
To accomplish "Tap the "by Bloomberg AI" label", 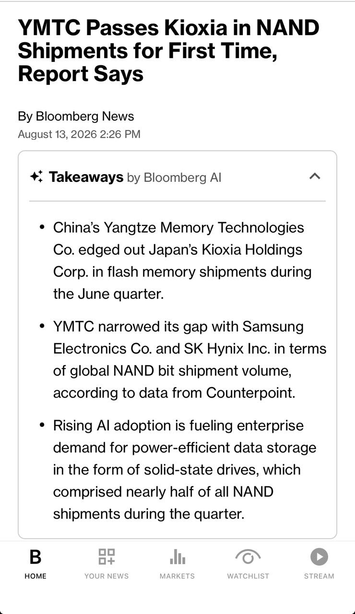I will [x=174, y=177].
